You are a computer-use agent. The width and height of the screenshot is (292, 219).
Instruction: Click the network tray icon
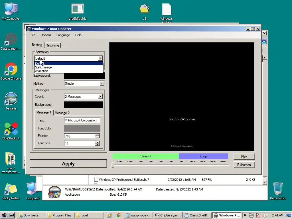pyautogui.click(x=251, y=215)
